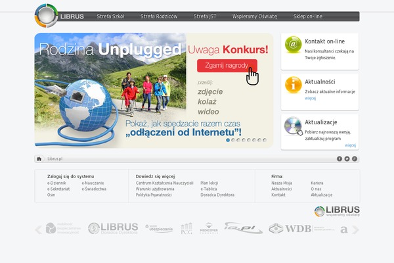This screenshot has width=394, height=263.
Task: Click the WDB partner logo
Action: tap(301, 229)
